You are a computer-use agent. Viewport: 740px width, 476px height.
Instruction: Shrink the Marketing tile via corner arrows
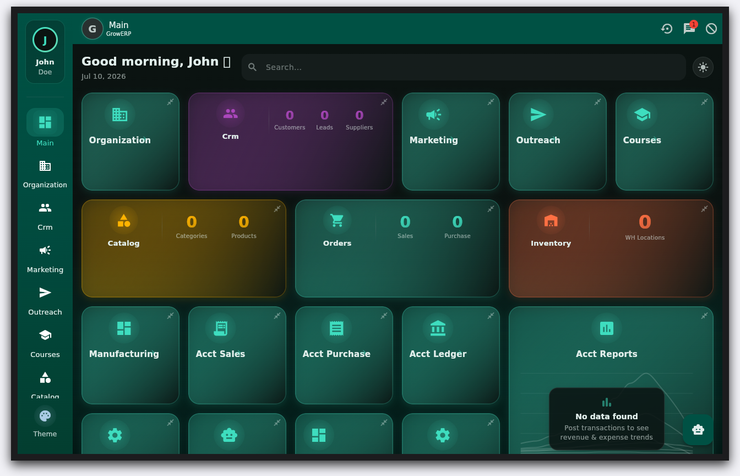tap(491, 102)
